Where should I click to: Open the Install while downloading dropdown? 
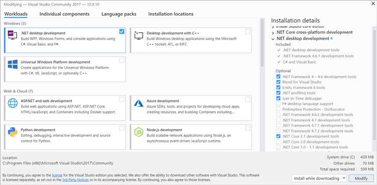point(319,178)
